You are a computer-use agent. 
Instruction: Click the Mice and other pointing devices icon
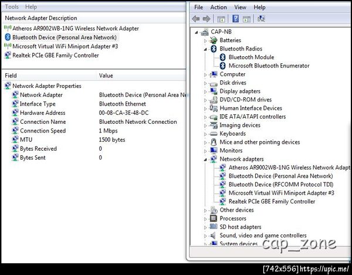214,142
